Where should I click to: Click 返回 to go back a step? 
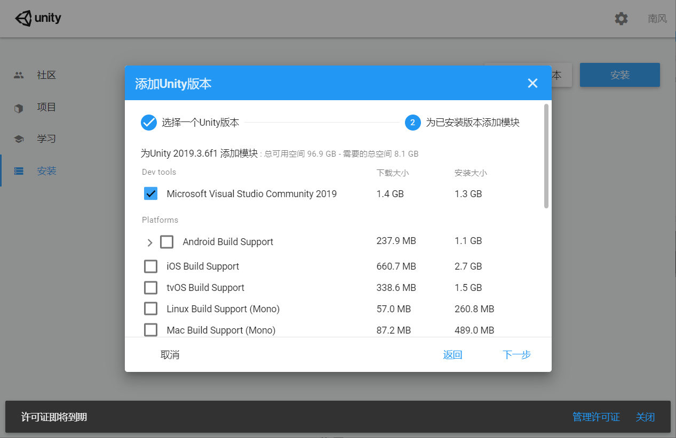(x=452, y=354)
